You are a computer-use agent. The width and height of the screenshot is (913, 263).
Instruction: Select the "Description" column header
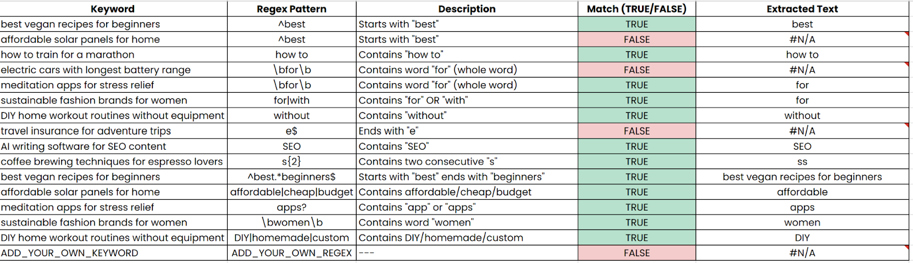[x=467, y=9]
